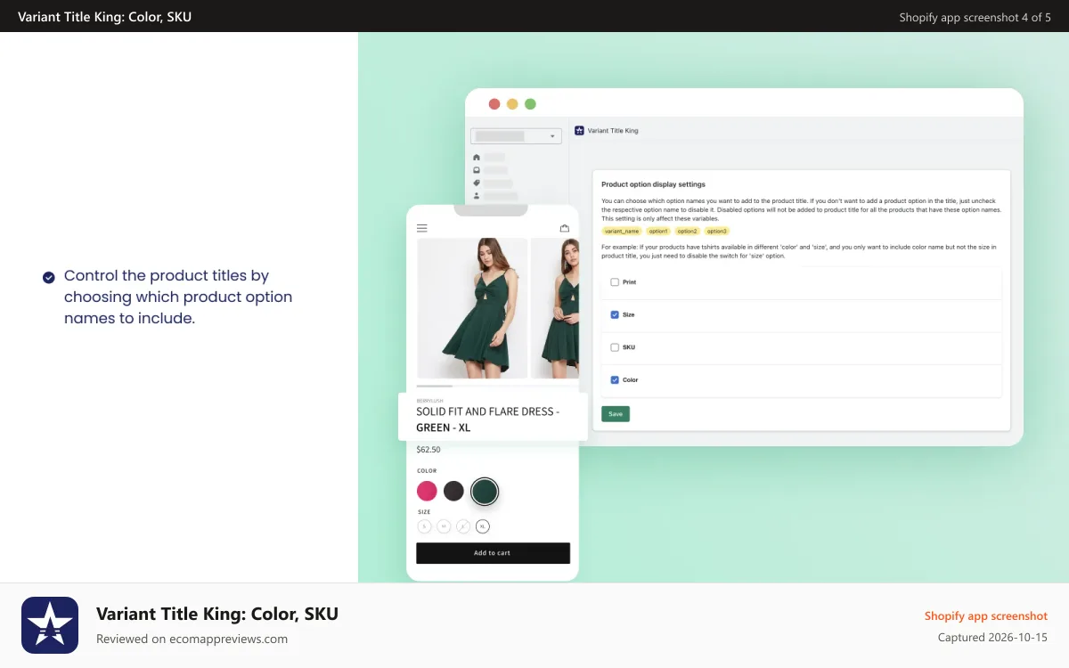Open the second partially visible dress photo

554,308
